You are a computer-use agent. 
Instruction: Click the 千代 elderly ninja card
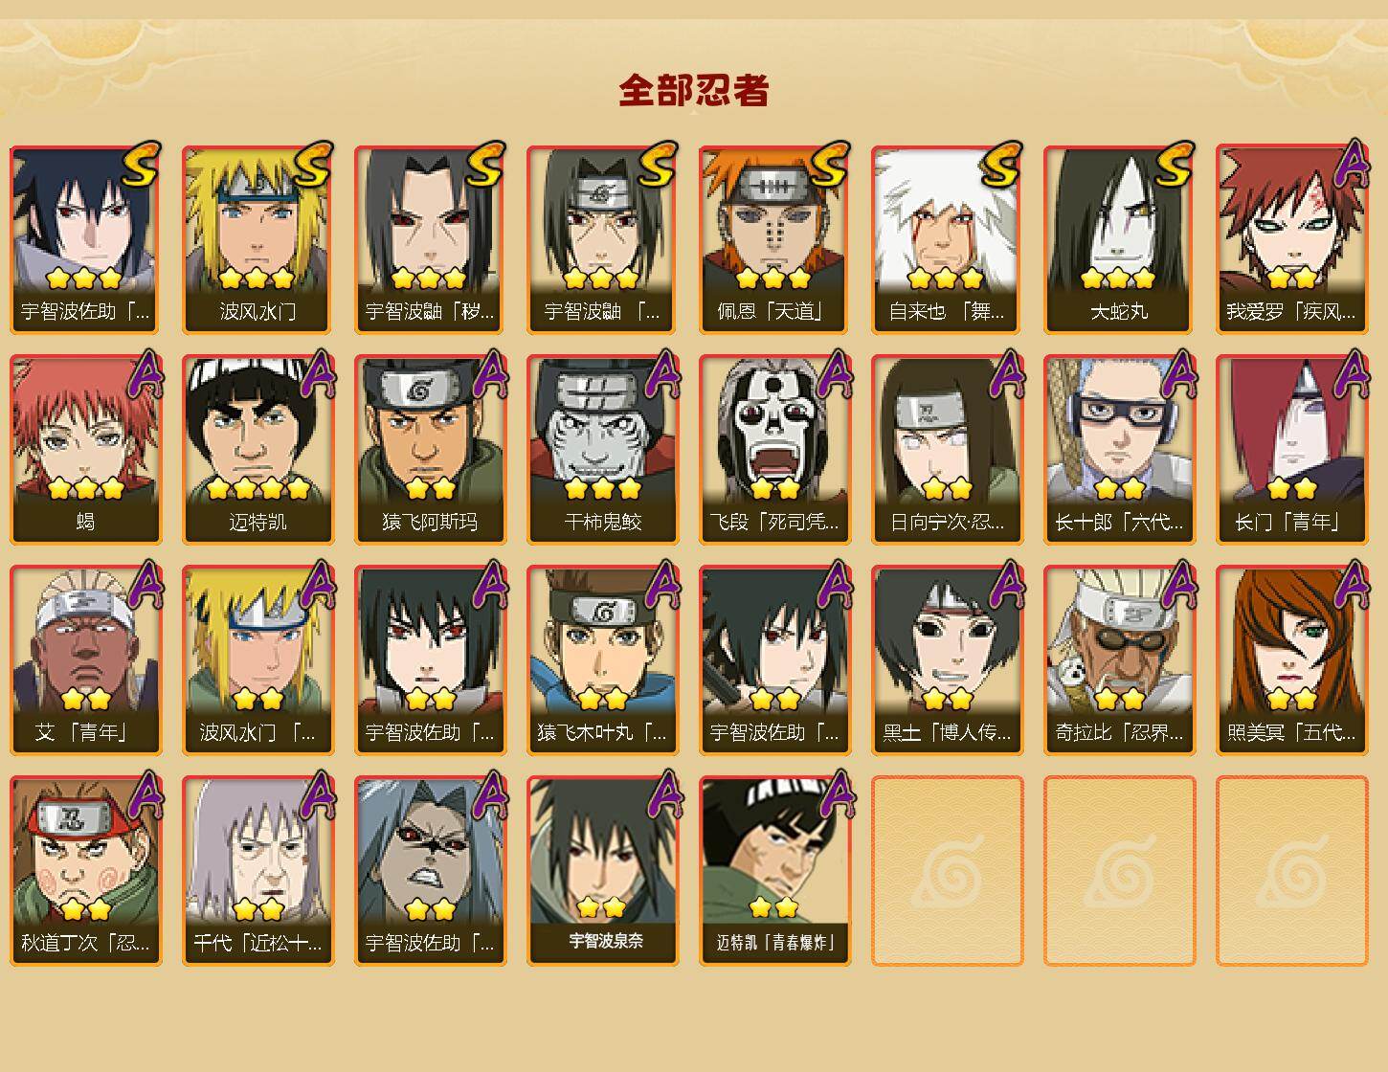257,871
